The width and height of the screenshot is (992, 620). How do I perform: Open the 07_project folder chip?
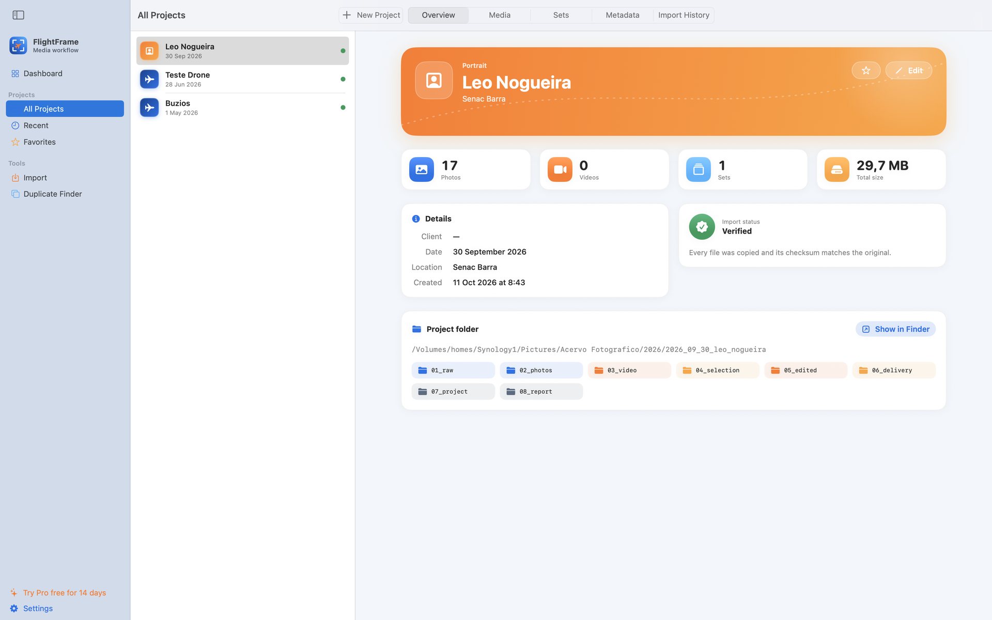coord(453,392)
